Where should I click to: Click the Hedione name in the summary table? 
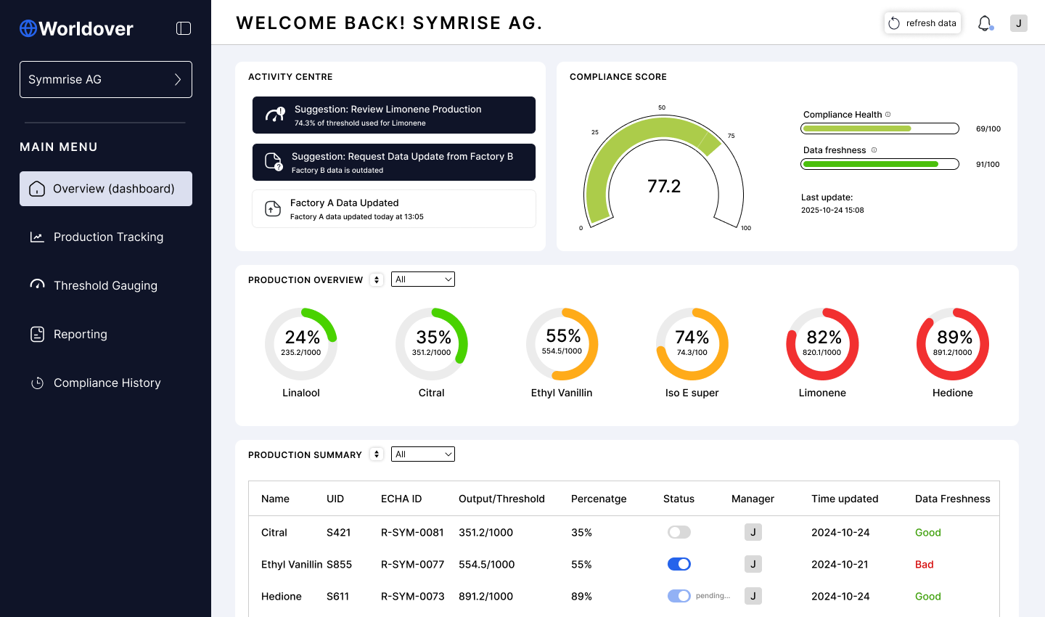click(282, 596)
